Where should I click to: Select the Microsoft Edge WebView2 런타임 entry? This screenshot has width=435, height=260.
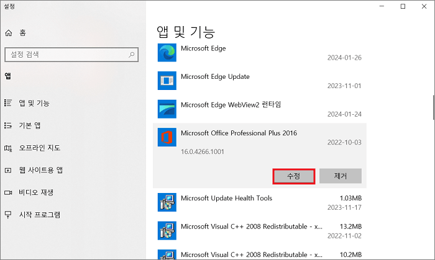(x=260, y=109)
